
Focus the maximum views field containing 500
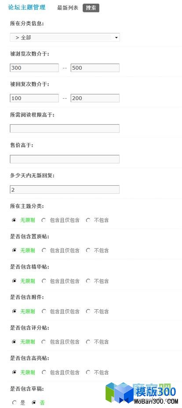(x=95, y=68)
